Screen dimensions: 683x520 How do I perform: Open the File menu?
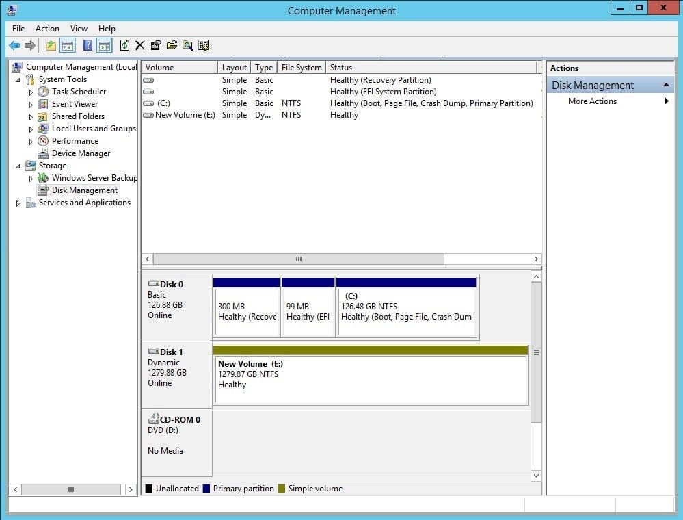pos(18,29)
